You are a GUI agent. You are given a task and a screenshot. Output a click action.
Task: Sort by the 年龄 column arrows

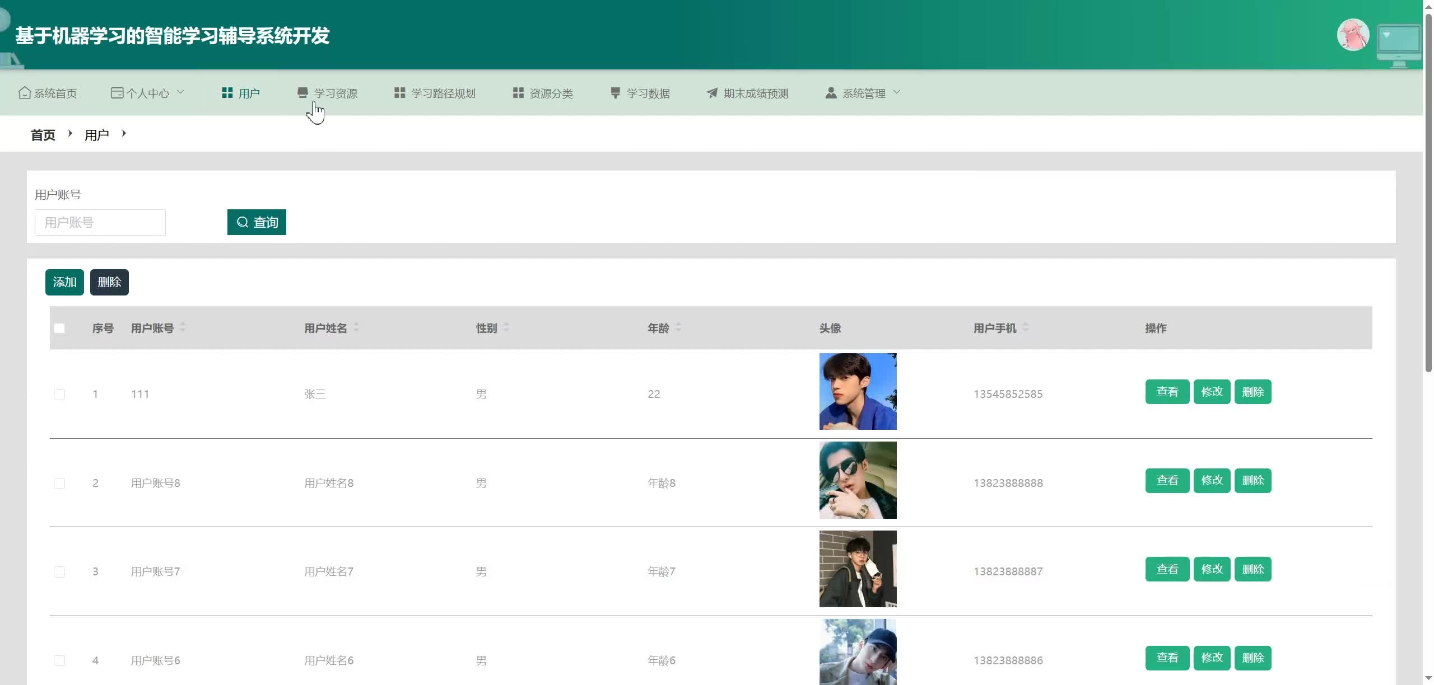click(678, 328)
